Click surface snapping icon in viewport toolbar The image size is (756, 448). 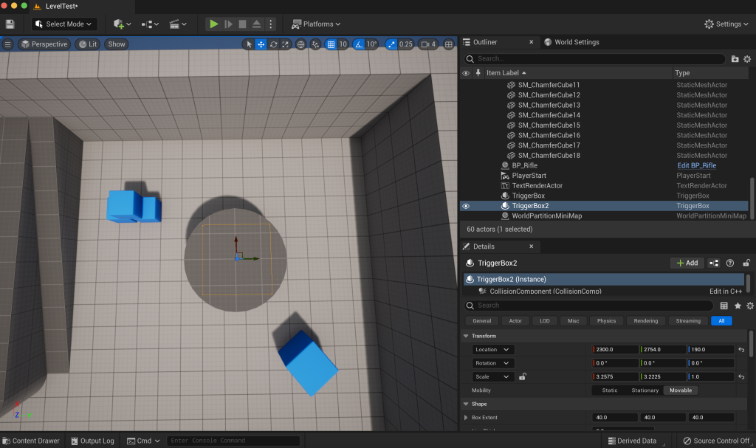pos(316,44)
